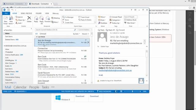
Task: Click the magnifier in the mailbox search box
Action: tap(75, 30)
